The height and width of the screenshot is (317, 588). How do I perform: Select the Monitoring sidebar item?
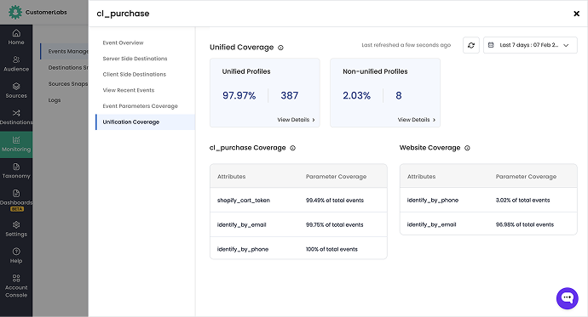click(x=16, y=144)
